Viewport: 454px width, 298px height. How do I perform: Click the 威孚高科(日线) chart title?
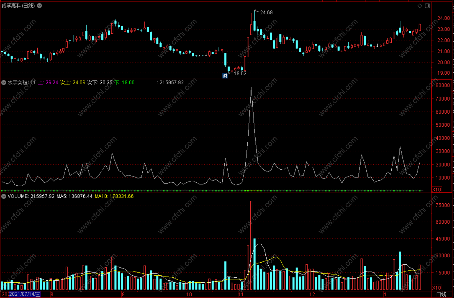click(x=18, y=6)
